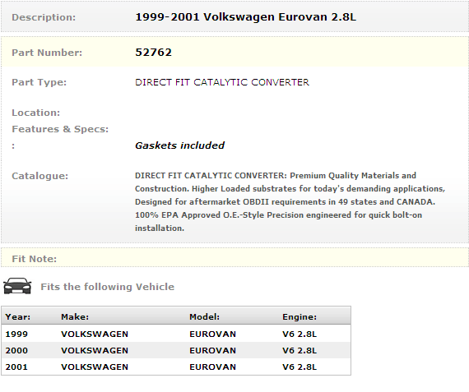The image size is (469, 392).
Task: Click the Features & Specs label
Action: [60, 129]
